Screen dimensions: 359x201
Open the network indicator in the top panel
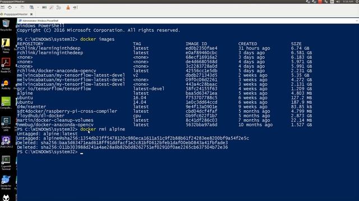pyautogui.click(x=326, y=2)
